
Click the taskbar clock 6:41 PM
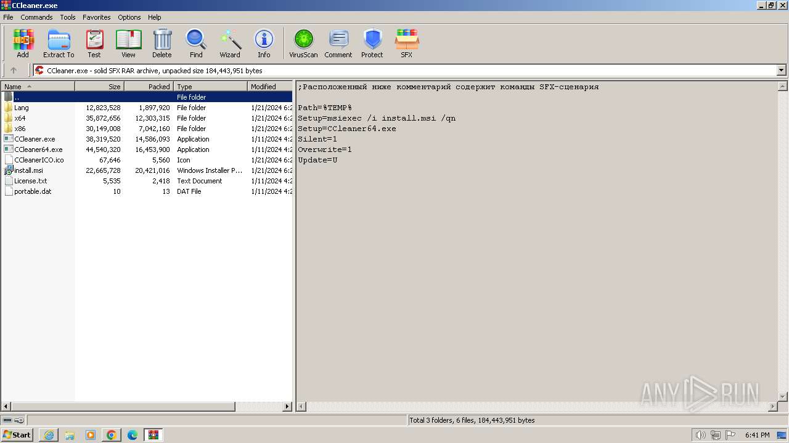point(758,435)
